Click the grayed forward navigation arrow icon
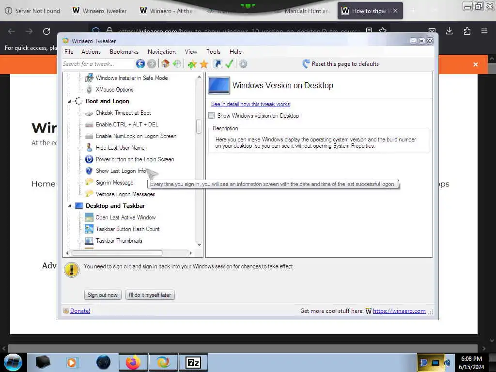 (x=152, y=64)
